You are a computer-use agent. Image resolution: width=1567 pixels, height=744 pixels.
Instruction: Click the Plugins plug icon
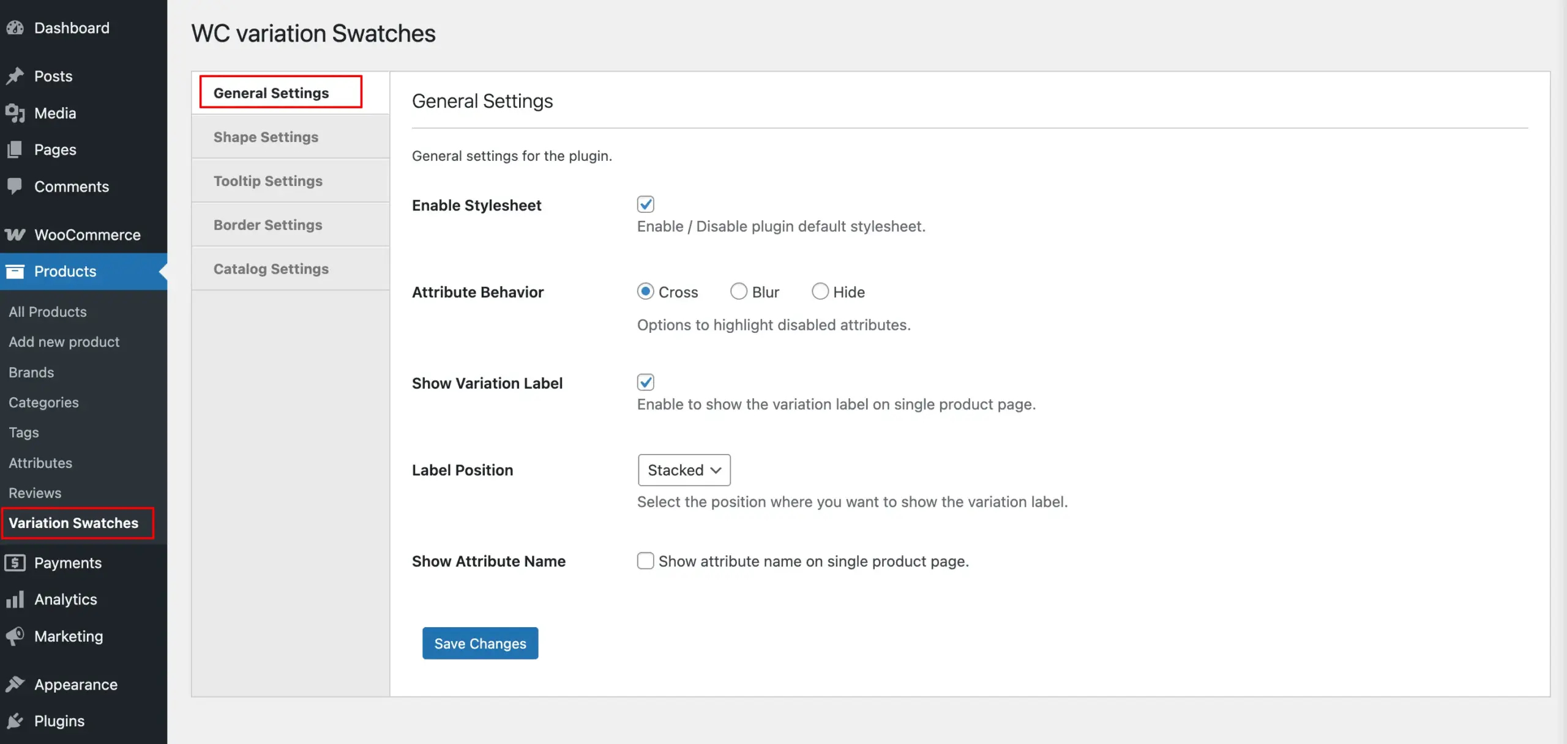15,720
